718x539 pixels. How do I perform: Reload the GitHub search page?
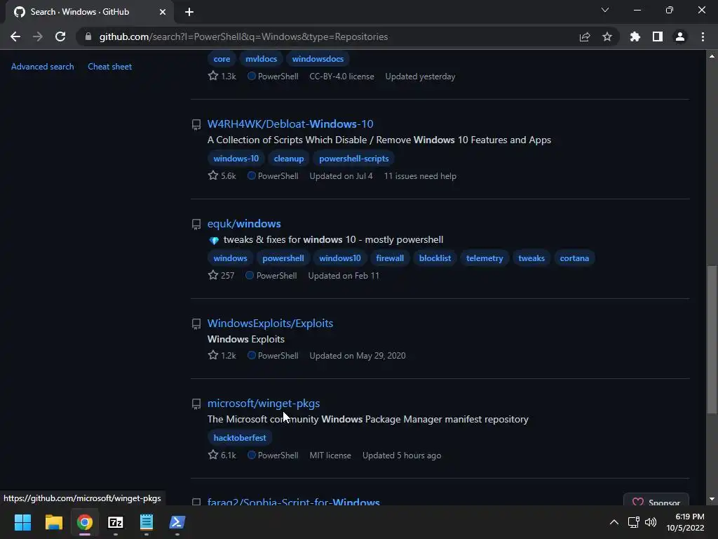pos(60,36)
